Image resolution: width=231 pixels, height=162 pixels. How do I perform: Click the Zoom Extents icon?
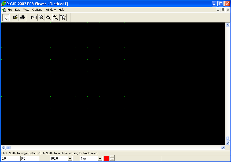(63, 17)
